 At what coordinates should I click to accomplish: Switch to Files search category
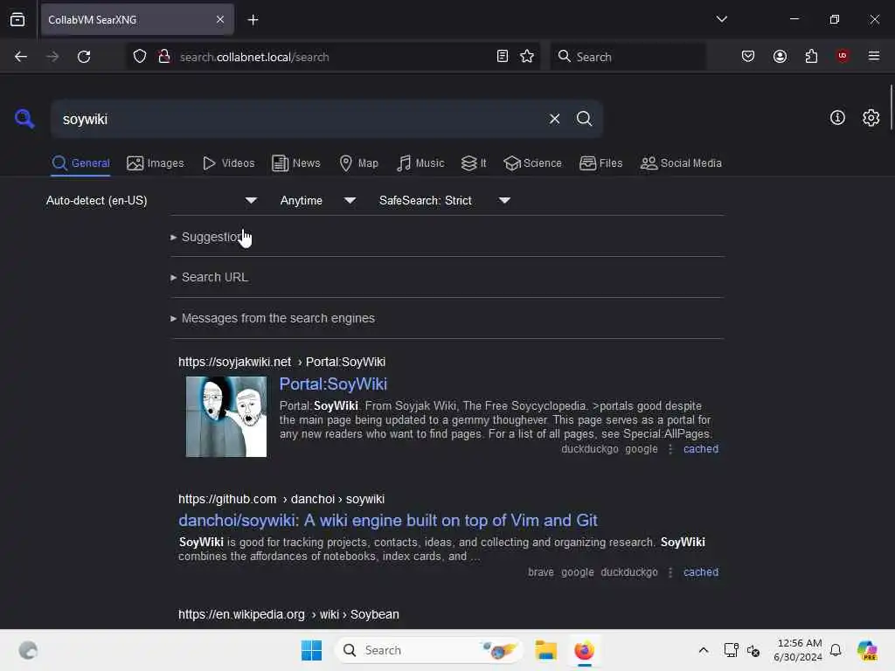tap(600, 163)
